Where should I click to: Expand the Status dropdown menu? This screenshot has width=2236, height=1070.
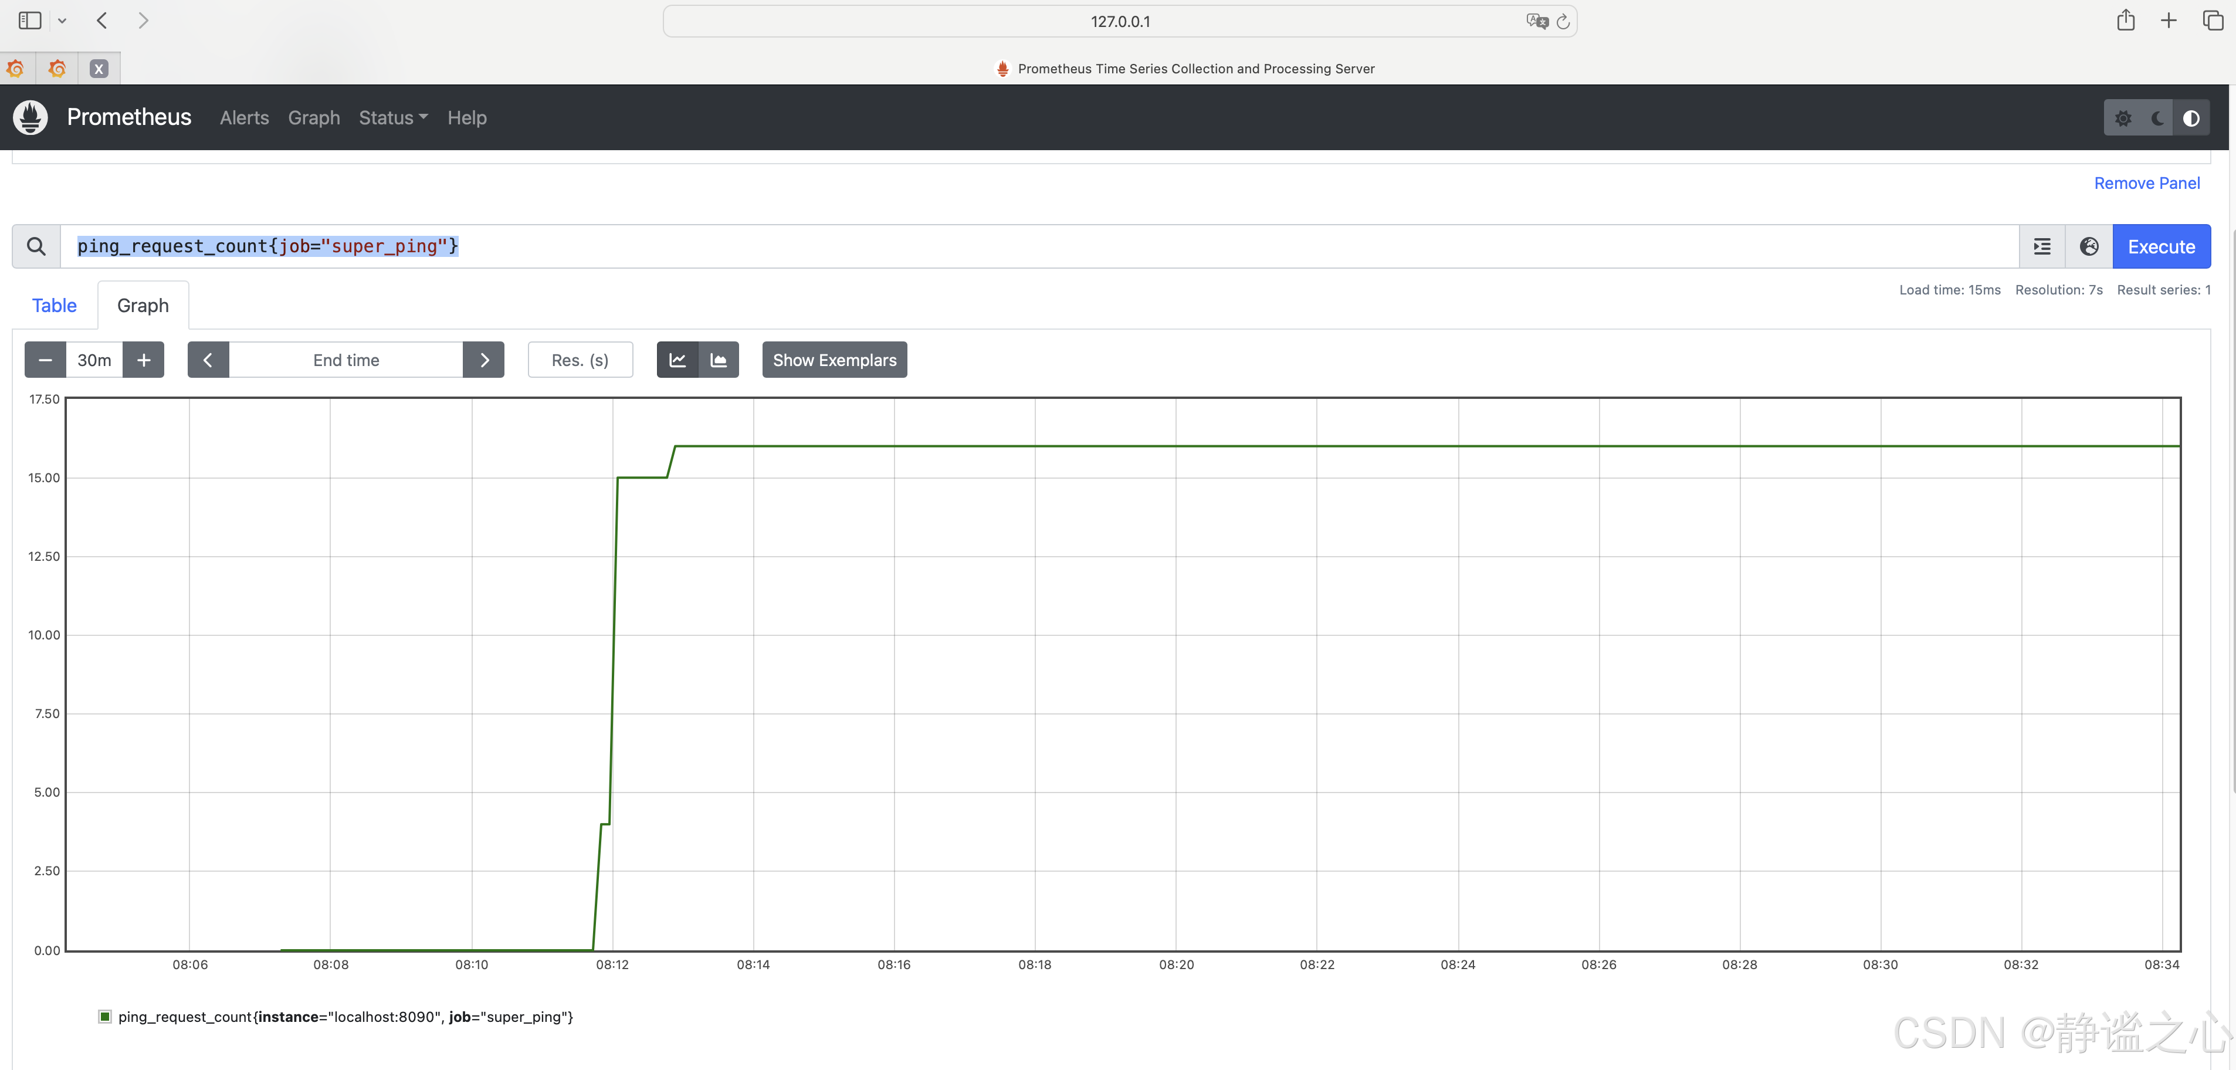393,118
